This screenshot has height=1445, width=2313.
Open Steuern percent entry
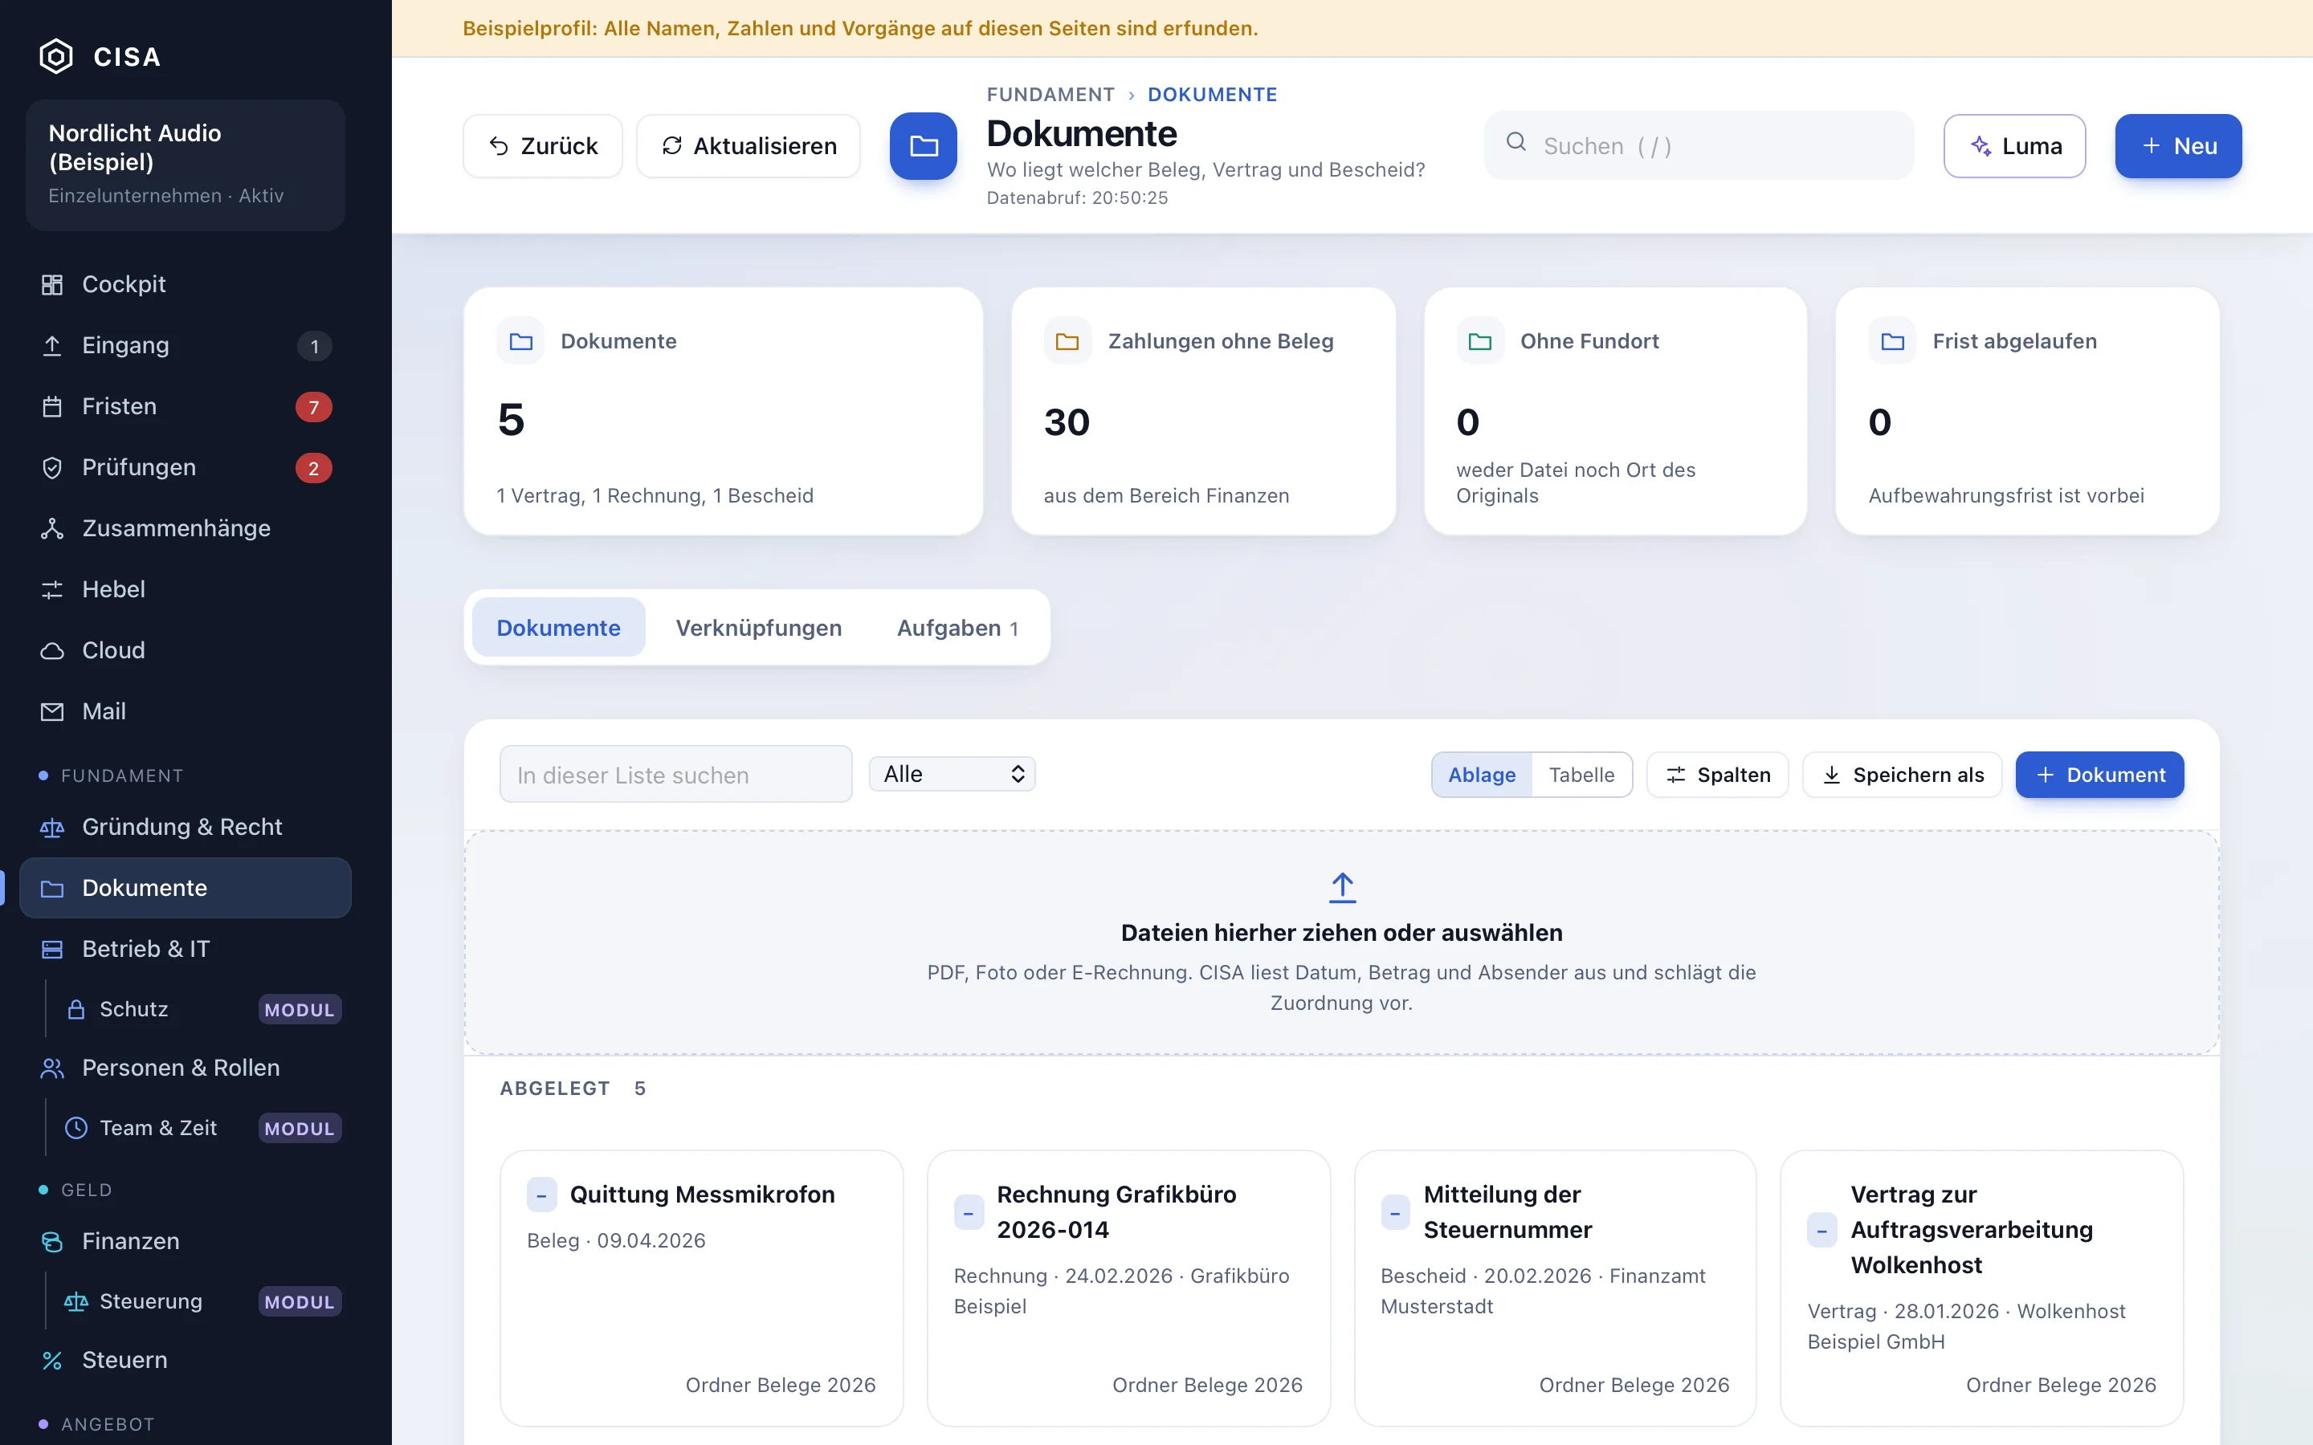click(x=186, y=1360)
